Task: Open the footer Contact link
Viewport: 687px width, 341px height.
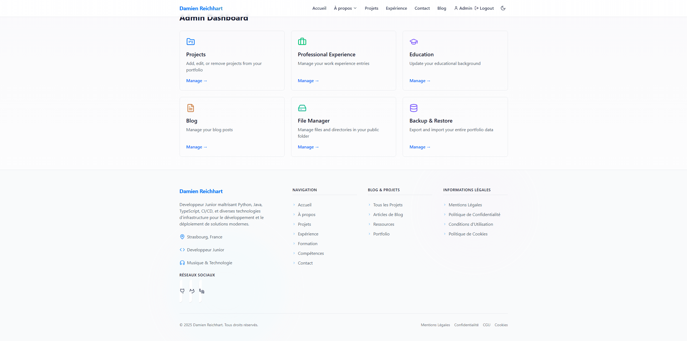Action: tap(305, 263)
